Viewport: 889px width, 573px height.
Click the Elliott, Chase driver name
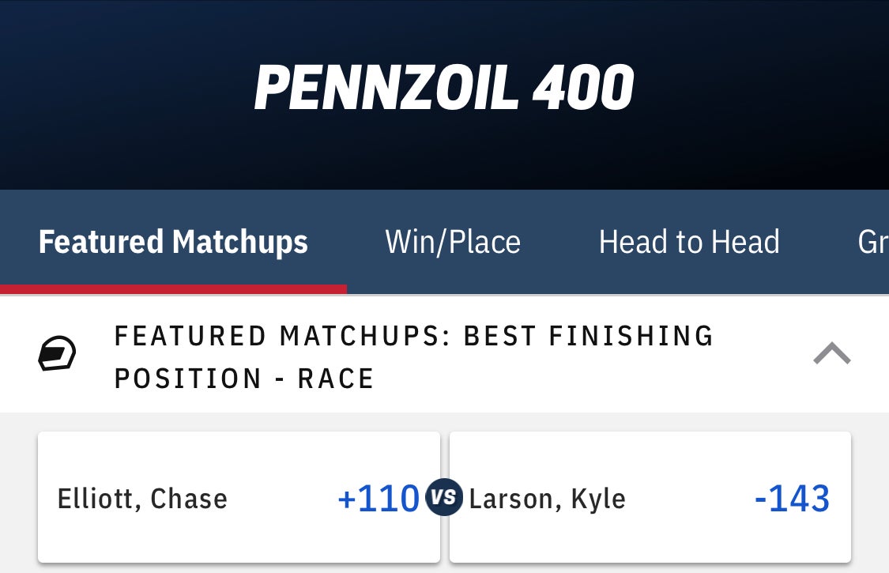pos(142,499)
